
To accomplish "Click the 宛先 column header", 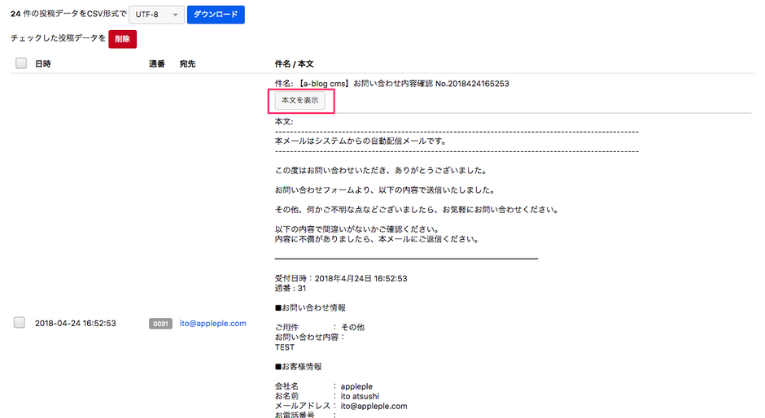I will tap(187, 64).
